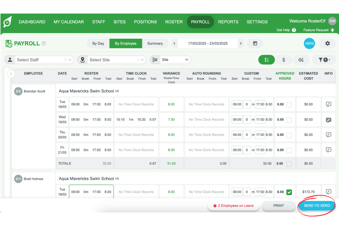This screenshot has width=339, height=226.
Task: Uncheck Brett Holmes approved hours checkbox
Action: 289,192
